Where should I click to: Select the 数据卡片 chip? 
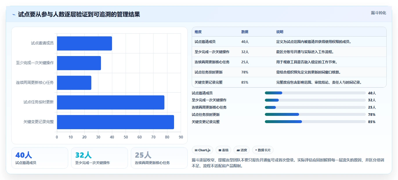(x=263, y=150)
